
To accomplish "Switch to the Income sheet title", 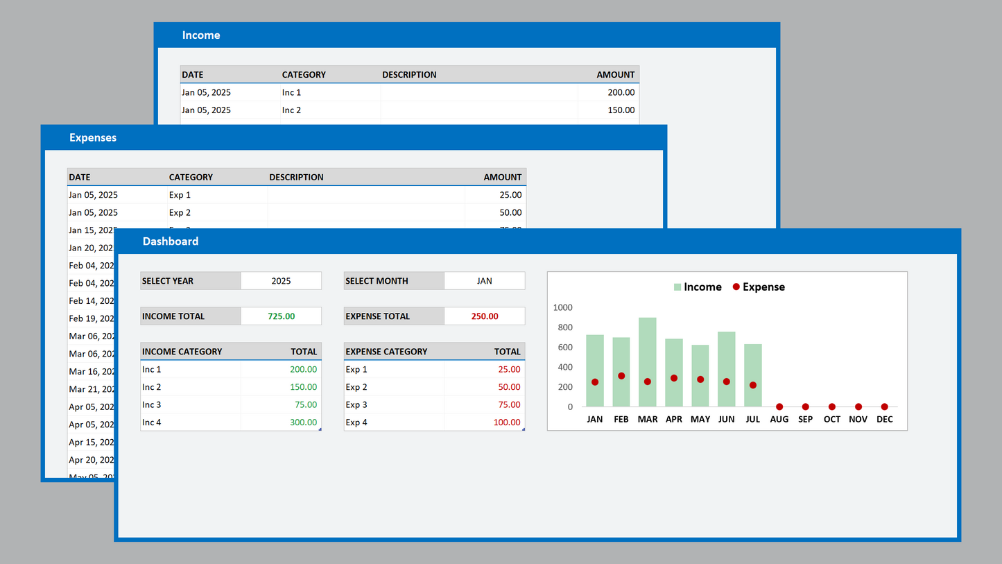I will (x=201, y=35).
